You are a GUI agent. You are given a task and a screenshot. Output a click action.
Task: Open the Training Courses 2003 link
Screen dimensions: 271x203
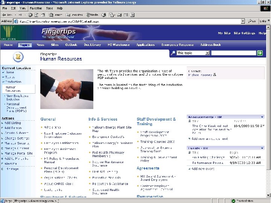157,142
